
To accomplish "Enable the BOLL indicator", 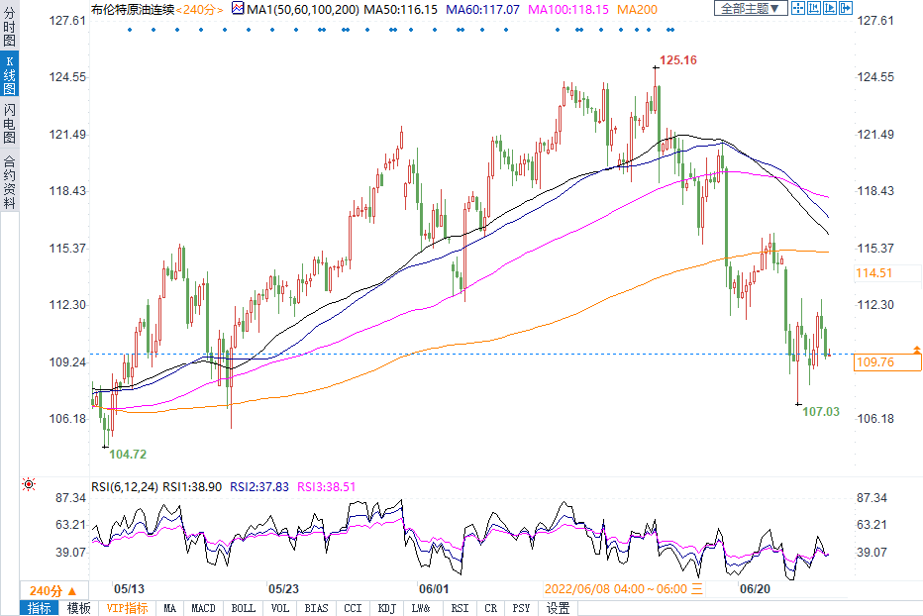I will tap(243, 608).
